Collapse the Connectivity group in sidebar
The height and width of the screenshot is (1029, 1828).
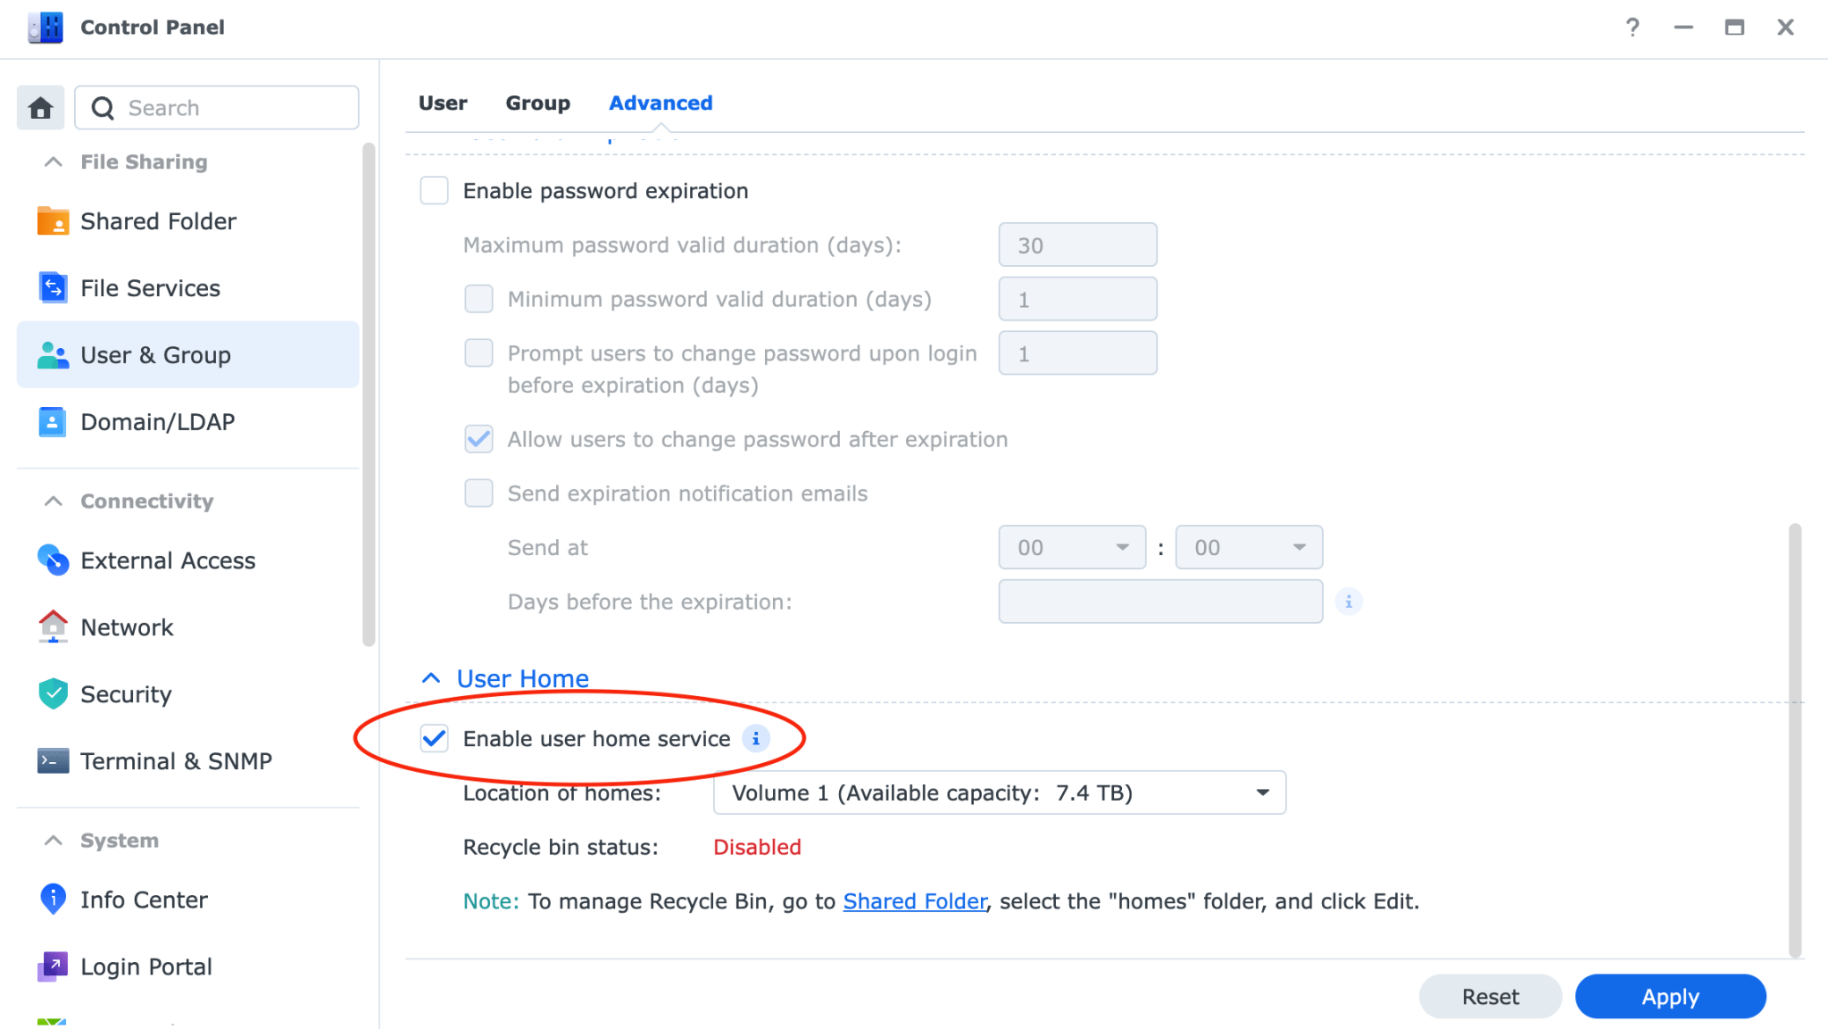click(x=52, y=501)
